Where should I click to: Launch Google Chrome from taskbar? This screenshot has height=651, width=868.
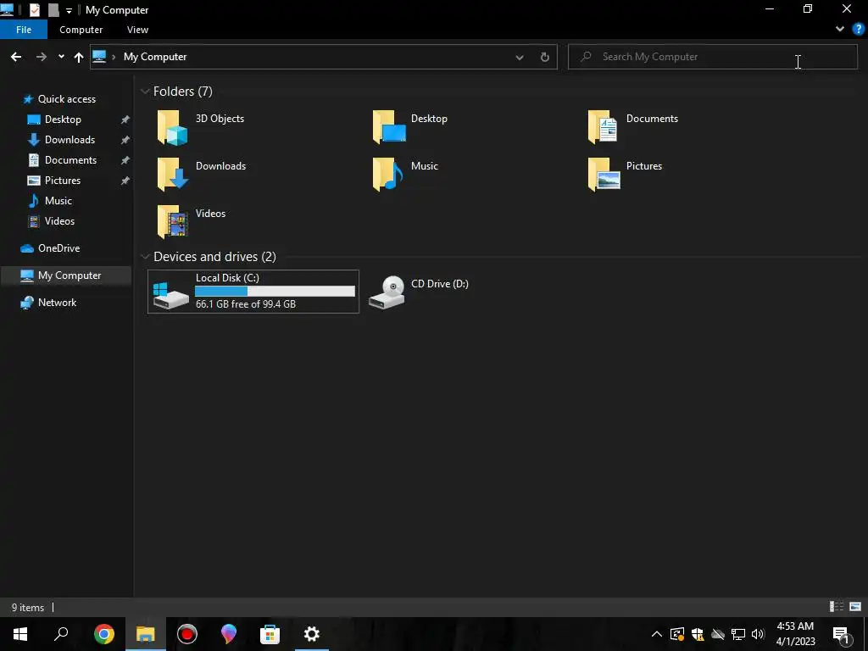point(103,634)
